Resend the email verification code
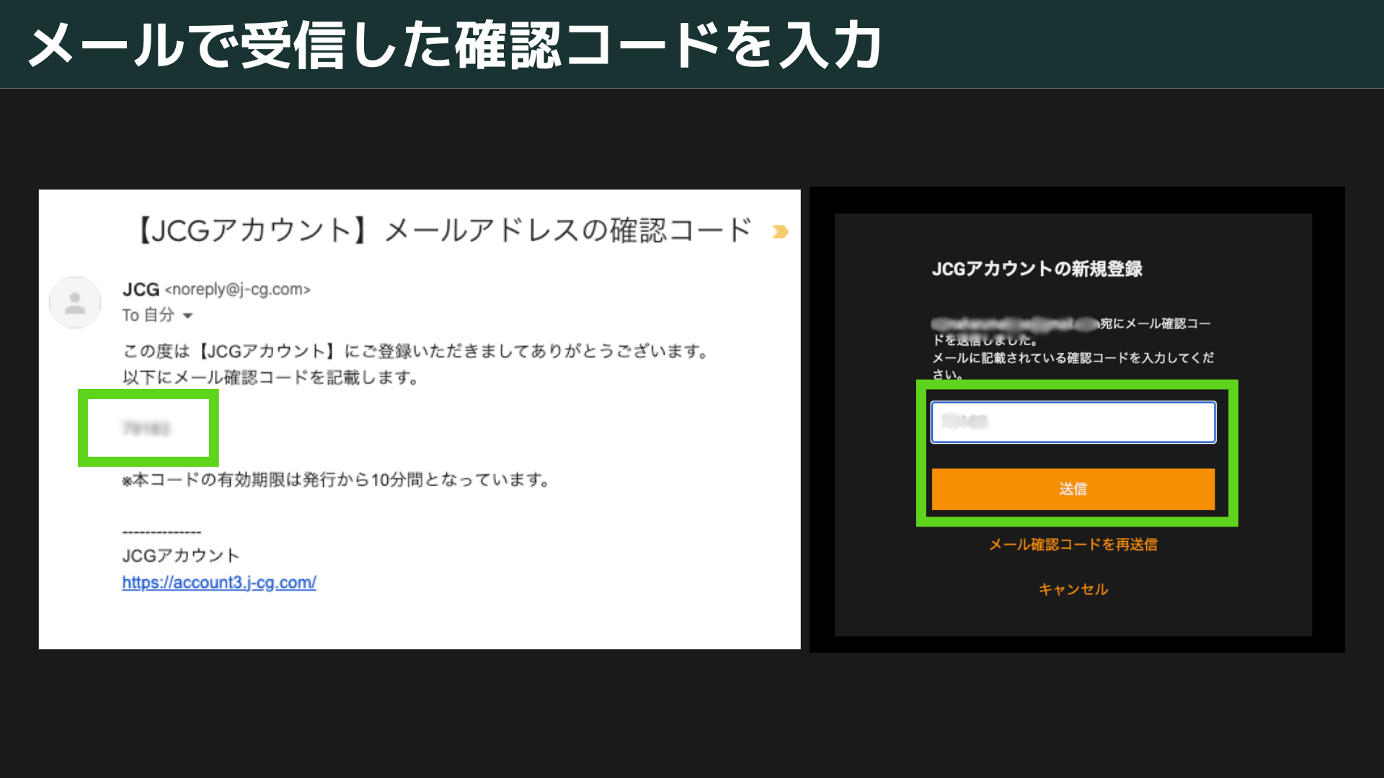Viewport: 1384px width, 778px height. 1073,545
